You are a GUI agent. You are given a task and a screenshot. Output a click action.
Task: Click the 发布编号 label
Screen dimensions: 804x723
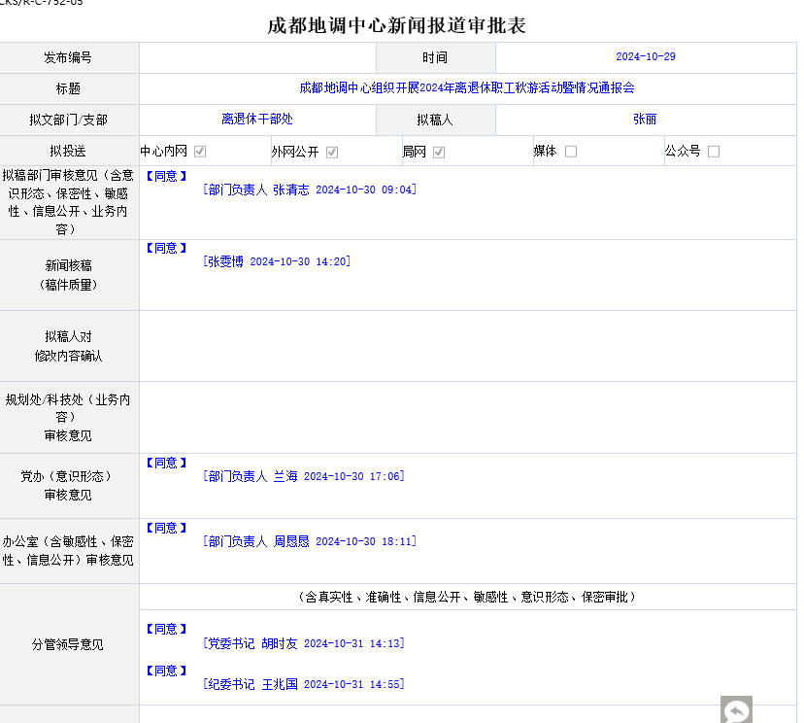pos(68,57)
